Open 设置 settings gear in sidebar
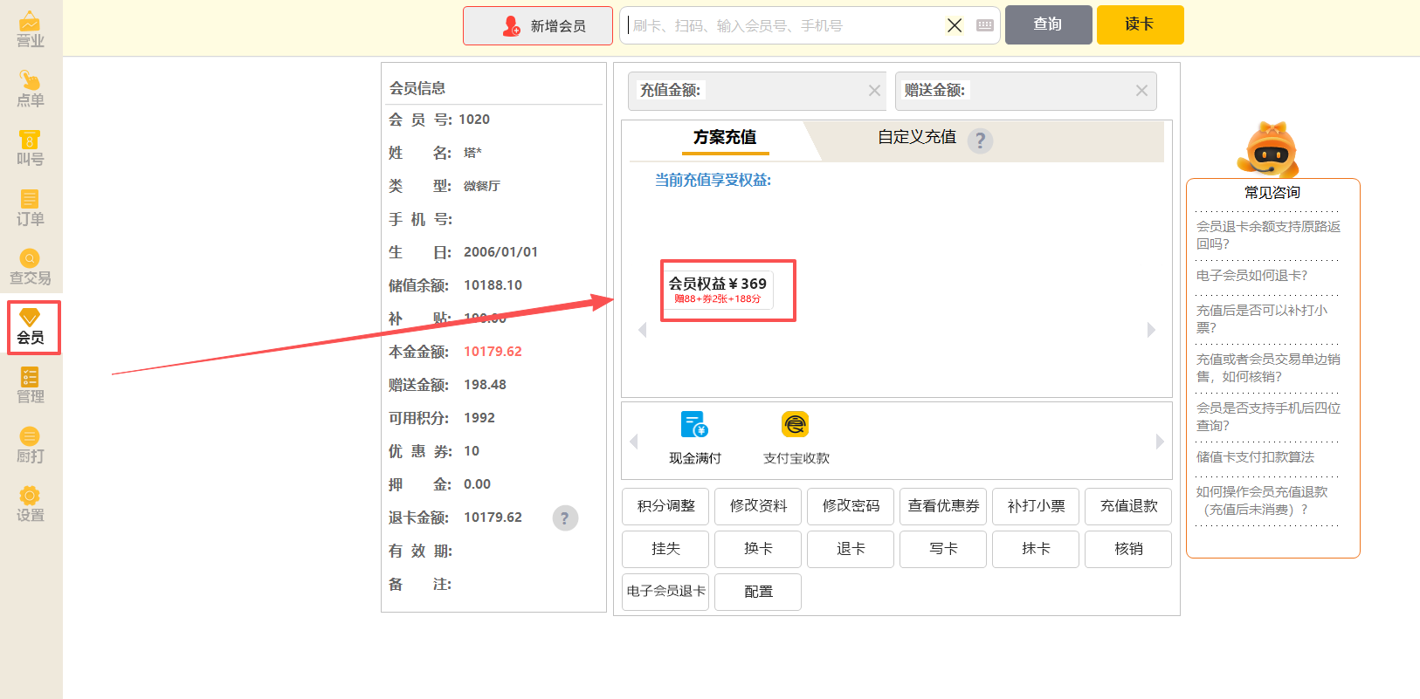1420x699 pixels. point(31,504)
